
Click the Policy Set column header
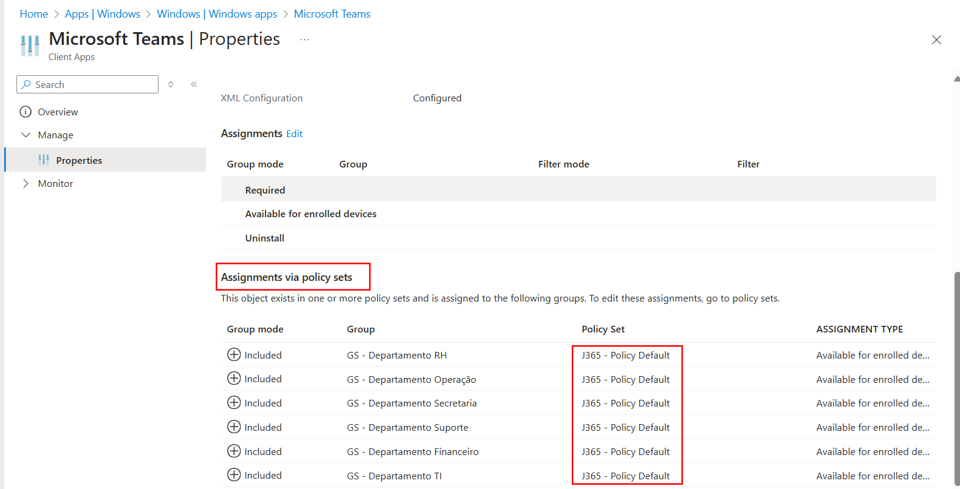click(x=603, y=329)
